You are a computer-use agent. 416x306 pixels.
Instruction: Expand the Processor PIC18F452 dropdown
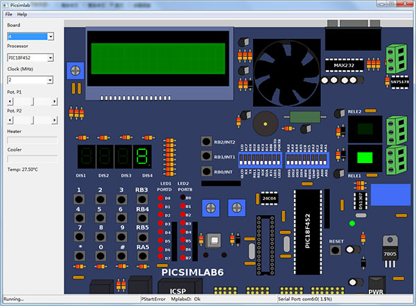pos(31,58)
